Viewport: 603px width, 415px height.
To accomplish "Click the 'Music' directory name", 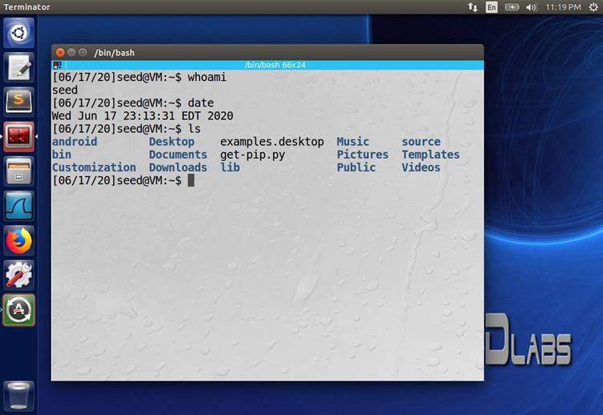I will tap(352, 142).
